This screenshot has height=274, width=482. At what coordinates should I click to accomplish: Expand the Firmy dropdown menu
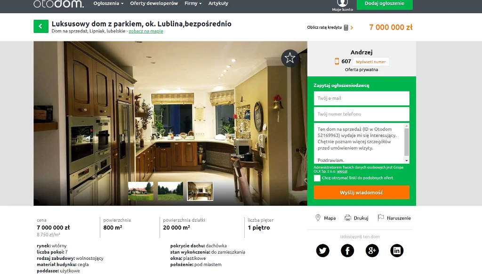click(x=193, y=3)
